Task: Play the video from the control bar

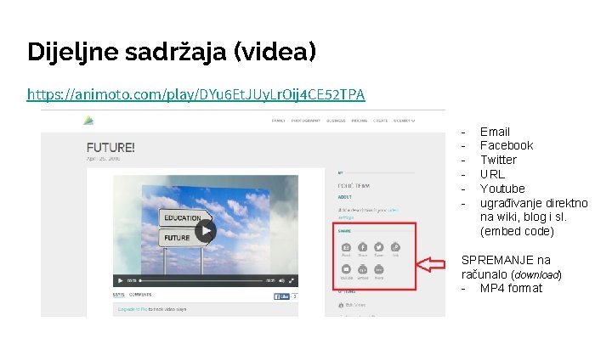Action: pos(120,280)
